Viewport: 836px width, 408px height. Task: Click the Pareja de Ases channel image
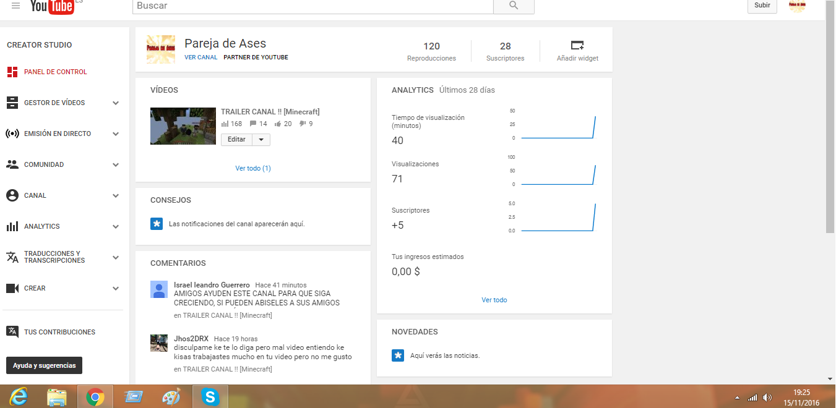tap(161, 49)
